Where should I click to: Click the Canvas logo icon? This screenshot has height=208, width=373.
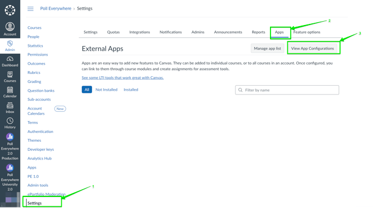[x=10, y=10]
